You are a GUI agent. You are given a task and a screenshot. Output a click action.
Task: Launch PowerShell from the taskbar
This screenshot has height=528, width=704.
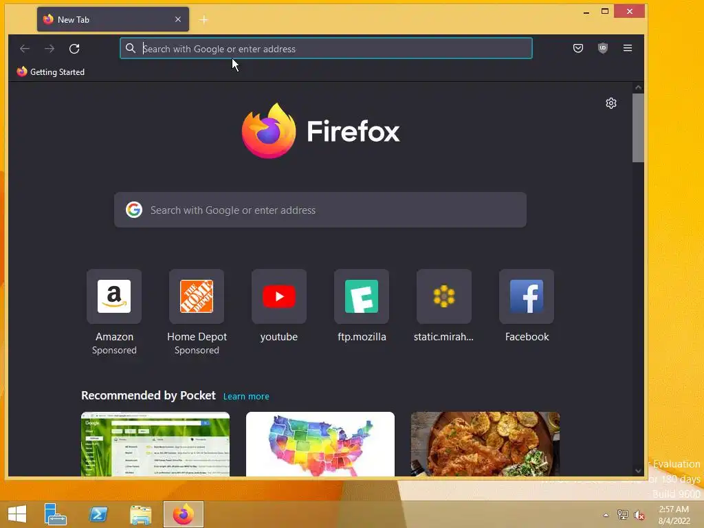pyautogui.click(x=98, y=514)
